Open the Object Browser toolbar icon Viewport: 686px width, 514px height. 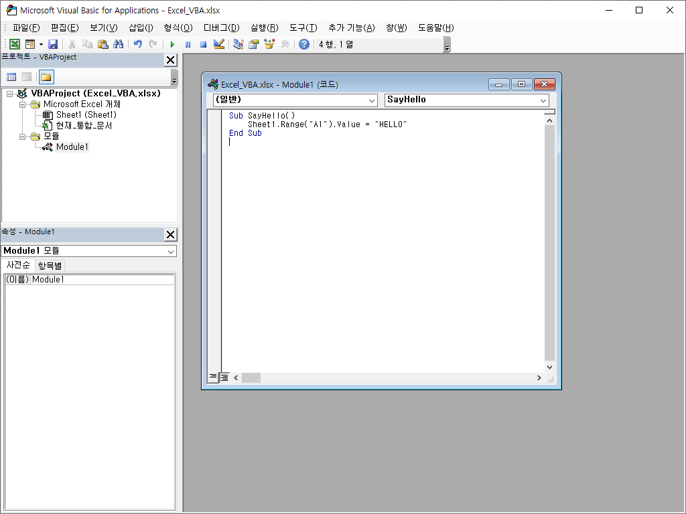(269, 44)
